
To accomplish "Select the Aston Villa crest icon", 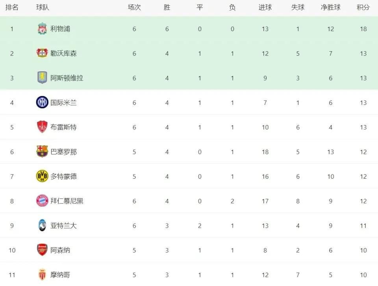I will [42, 78].
